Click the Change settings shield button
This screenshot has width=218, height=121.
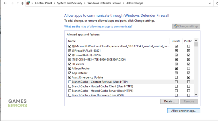[x=186, y=26]
